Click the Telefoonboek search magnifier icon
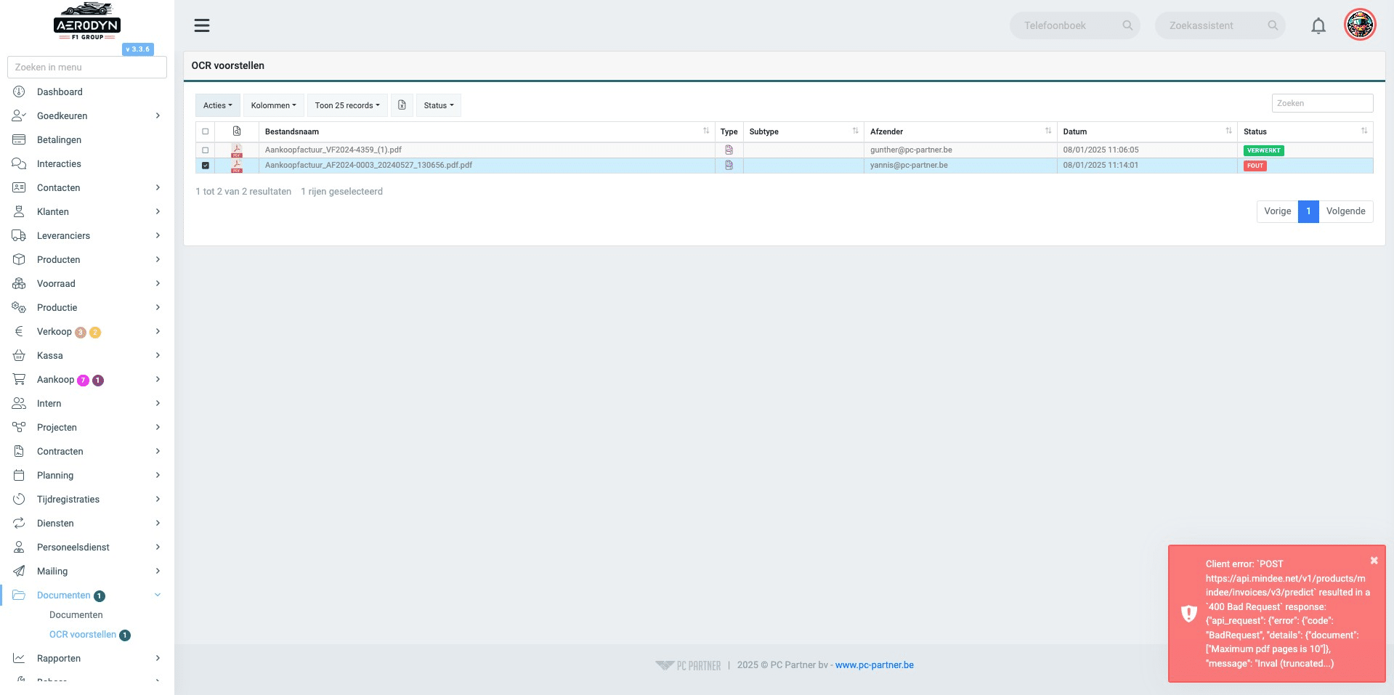The image size is (1394, 695). coord(1127,25)
